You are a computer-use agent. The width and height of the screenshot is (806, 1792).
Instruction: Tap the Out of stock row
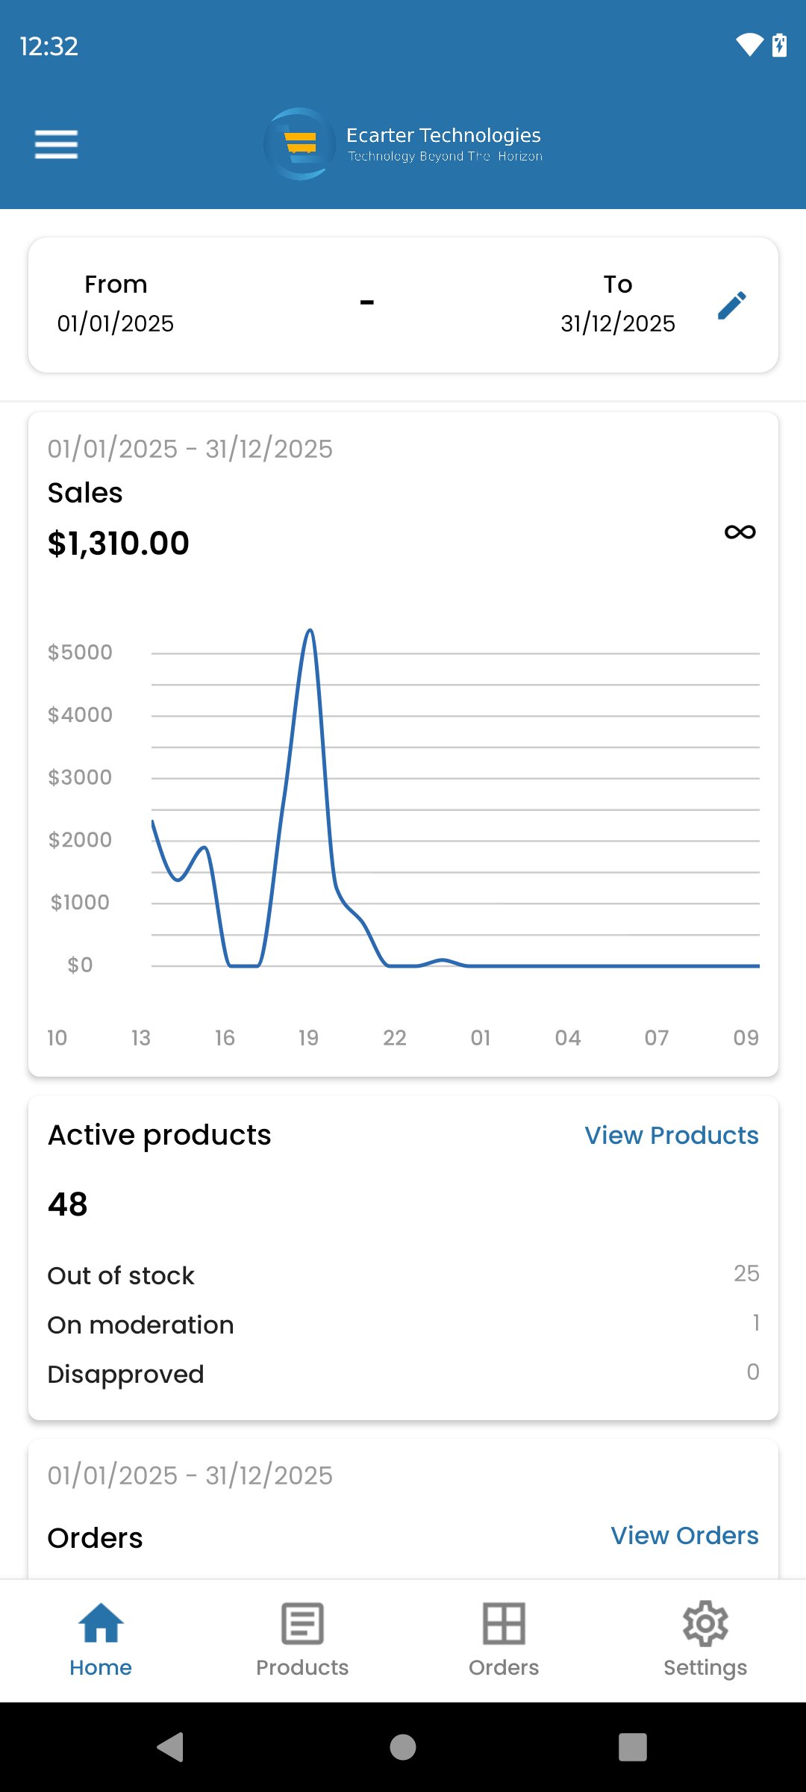point(403,1275)
